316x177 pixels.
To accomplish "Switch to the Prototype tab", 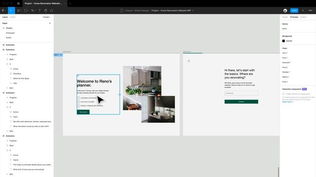I will click(x=294, y=17).
